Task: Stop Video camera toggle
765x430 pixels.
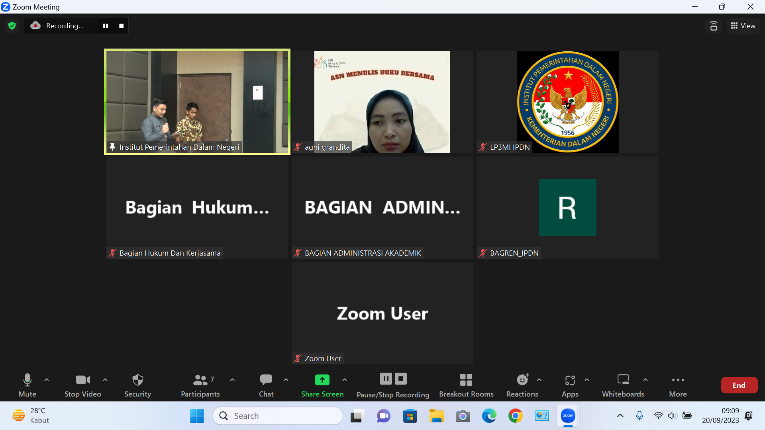Action: click(x=82, y=385)
